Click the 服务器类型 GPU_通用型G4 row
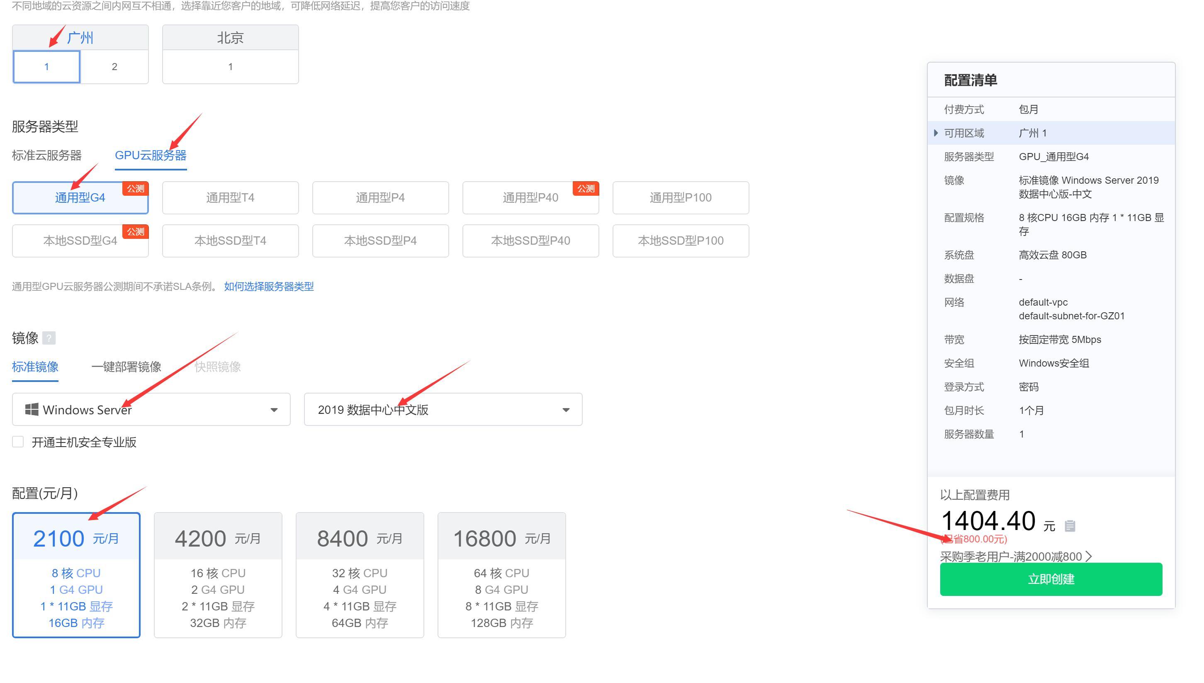The image size is (1204, 683). (1051, 157)
